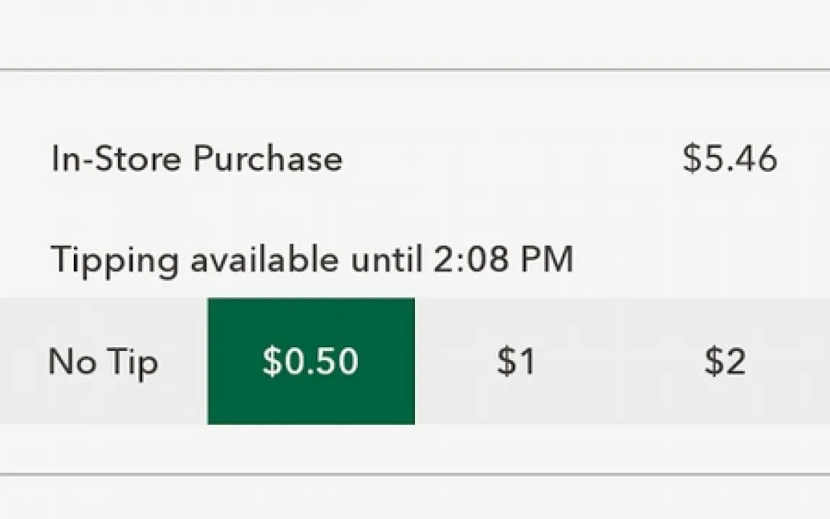Viewport: 830px width, 519px height.
Task: Click the word Tipping in the notice
Action: (115, 260)
